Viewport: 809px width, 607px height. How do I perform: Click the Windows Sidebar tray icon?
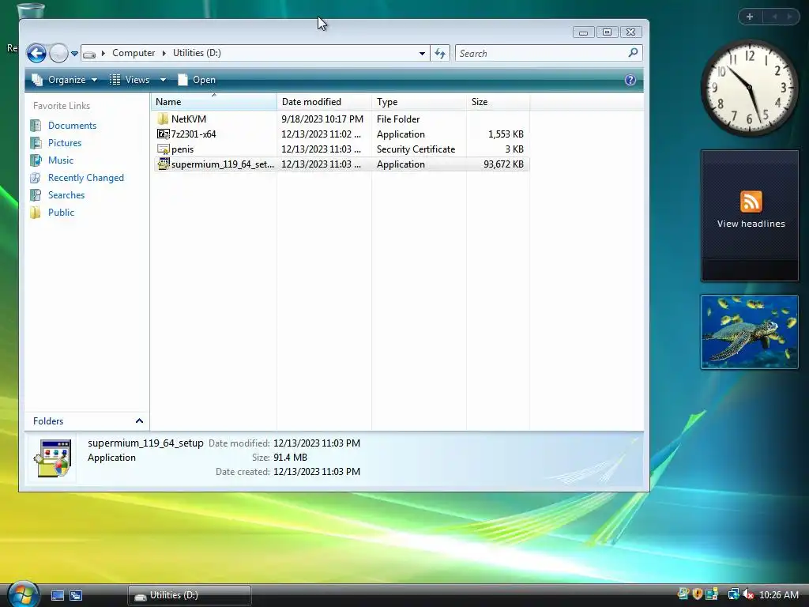pos(712,594)
